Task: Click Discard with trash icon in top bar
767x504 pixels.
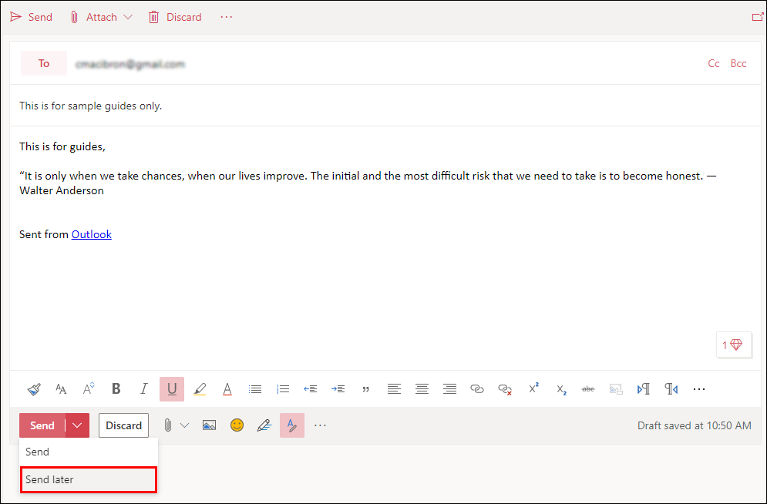Action: click(175, 17)
